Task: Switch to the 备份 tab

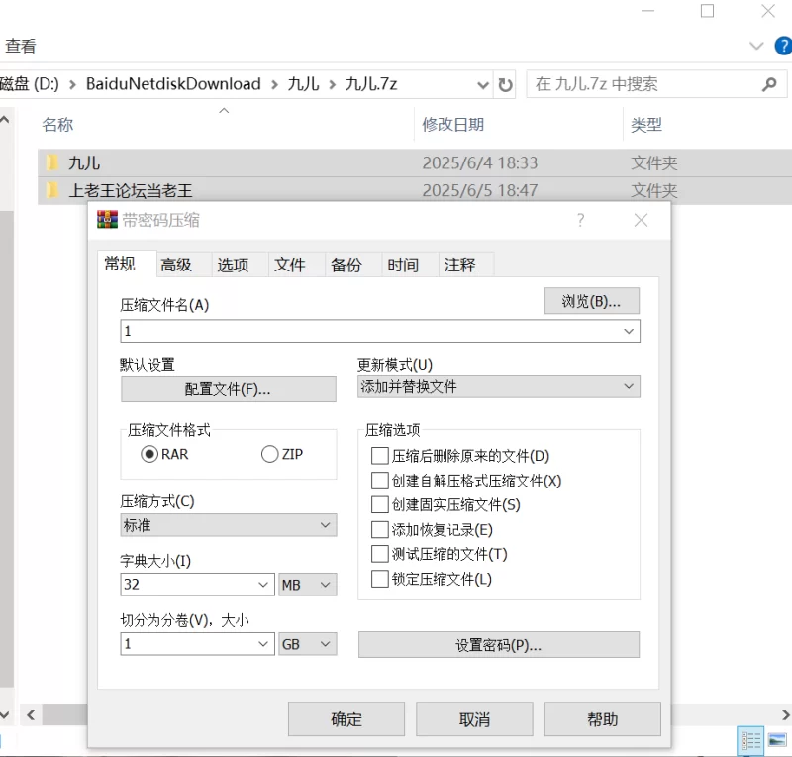Action: click(346, 265)
